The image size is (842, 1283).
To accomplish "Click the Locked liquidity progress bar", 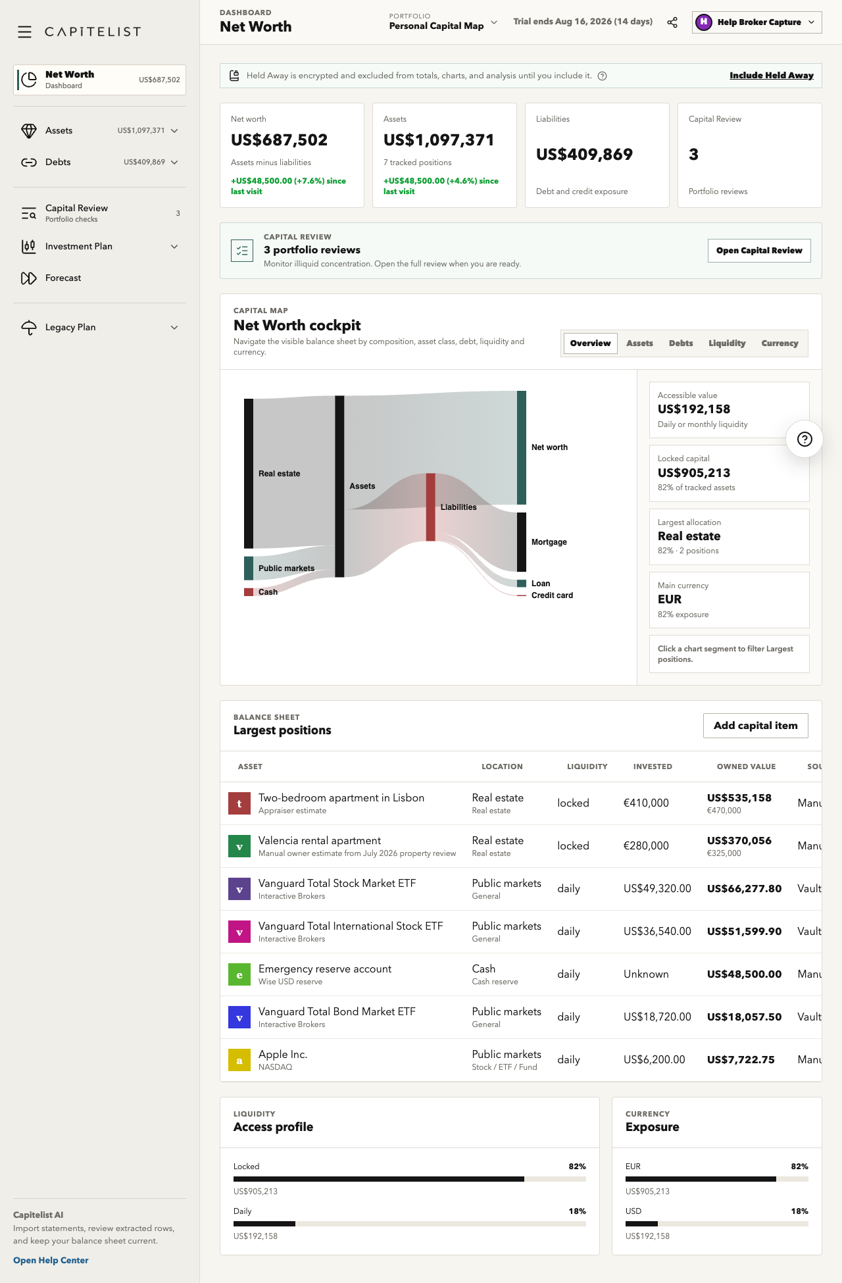I will [410, 1179].
